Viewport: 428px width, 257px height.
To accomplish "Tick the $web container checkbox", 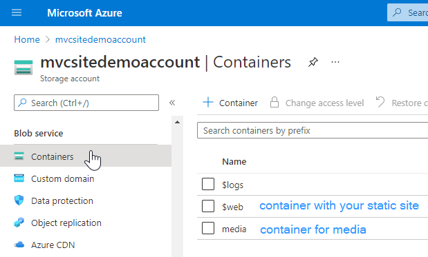I will point(208,206).
